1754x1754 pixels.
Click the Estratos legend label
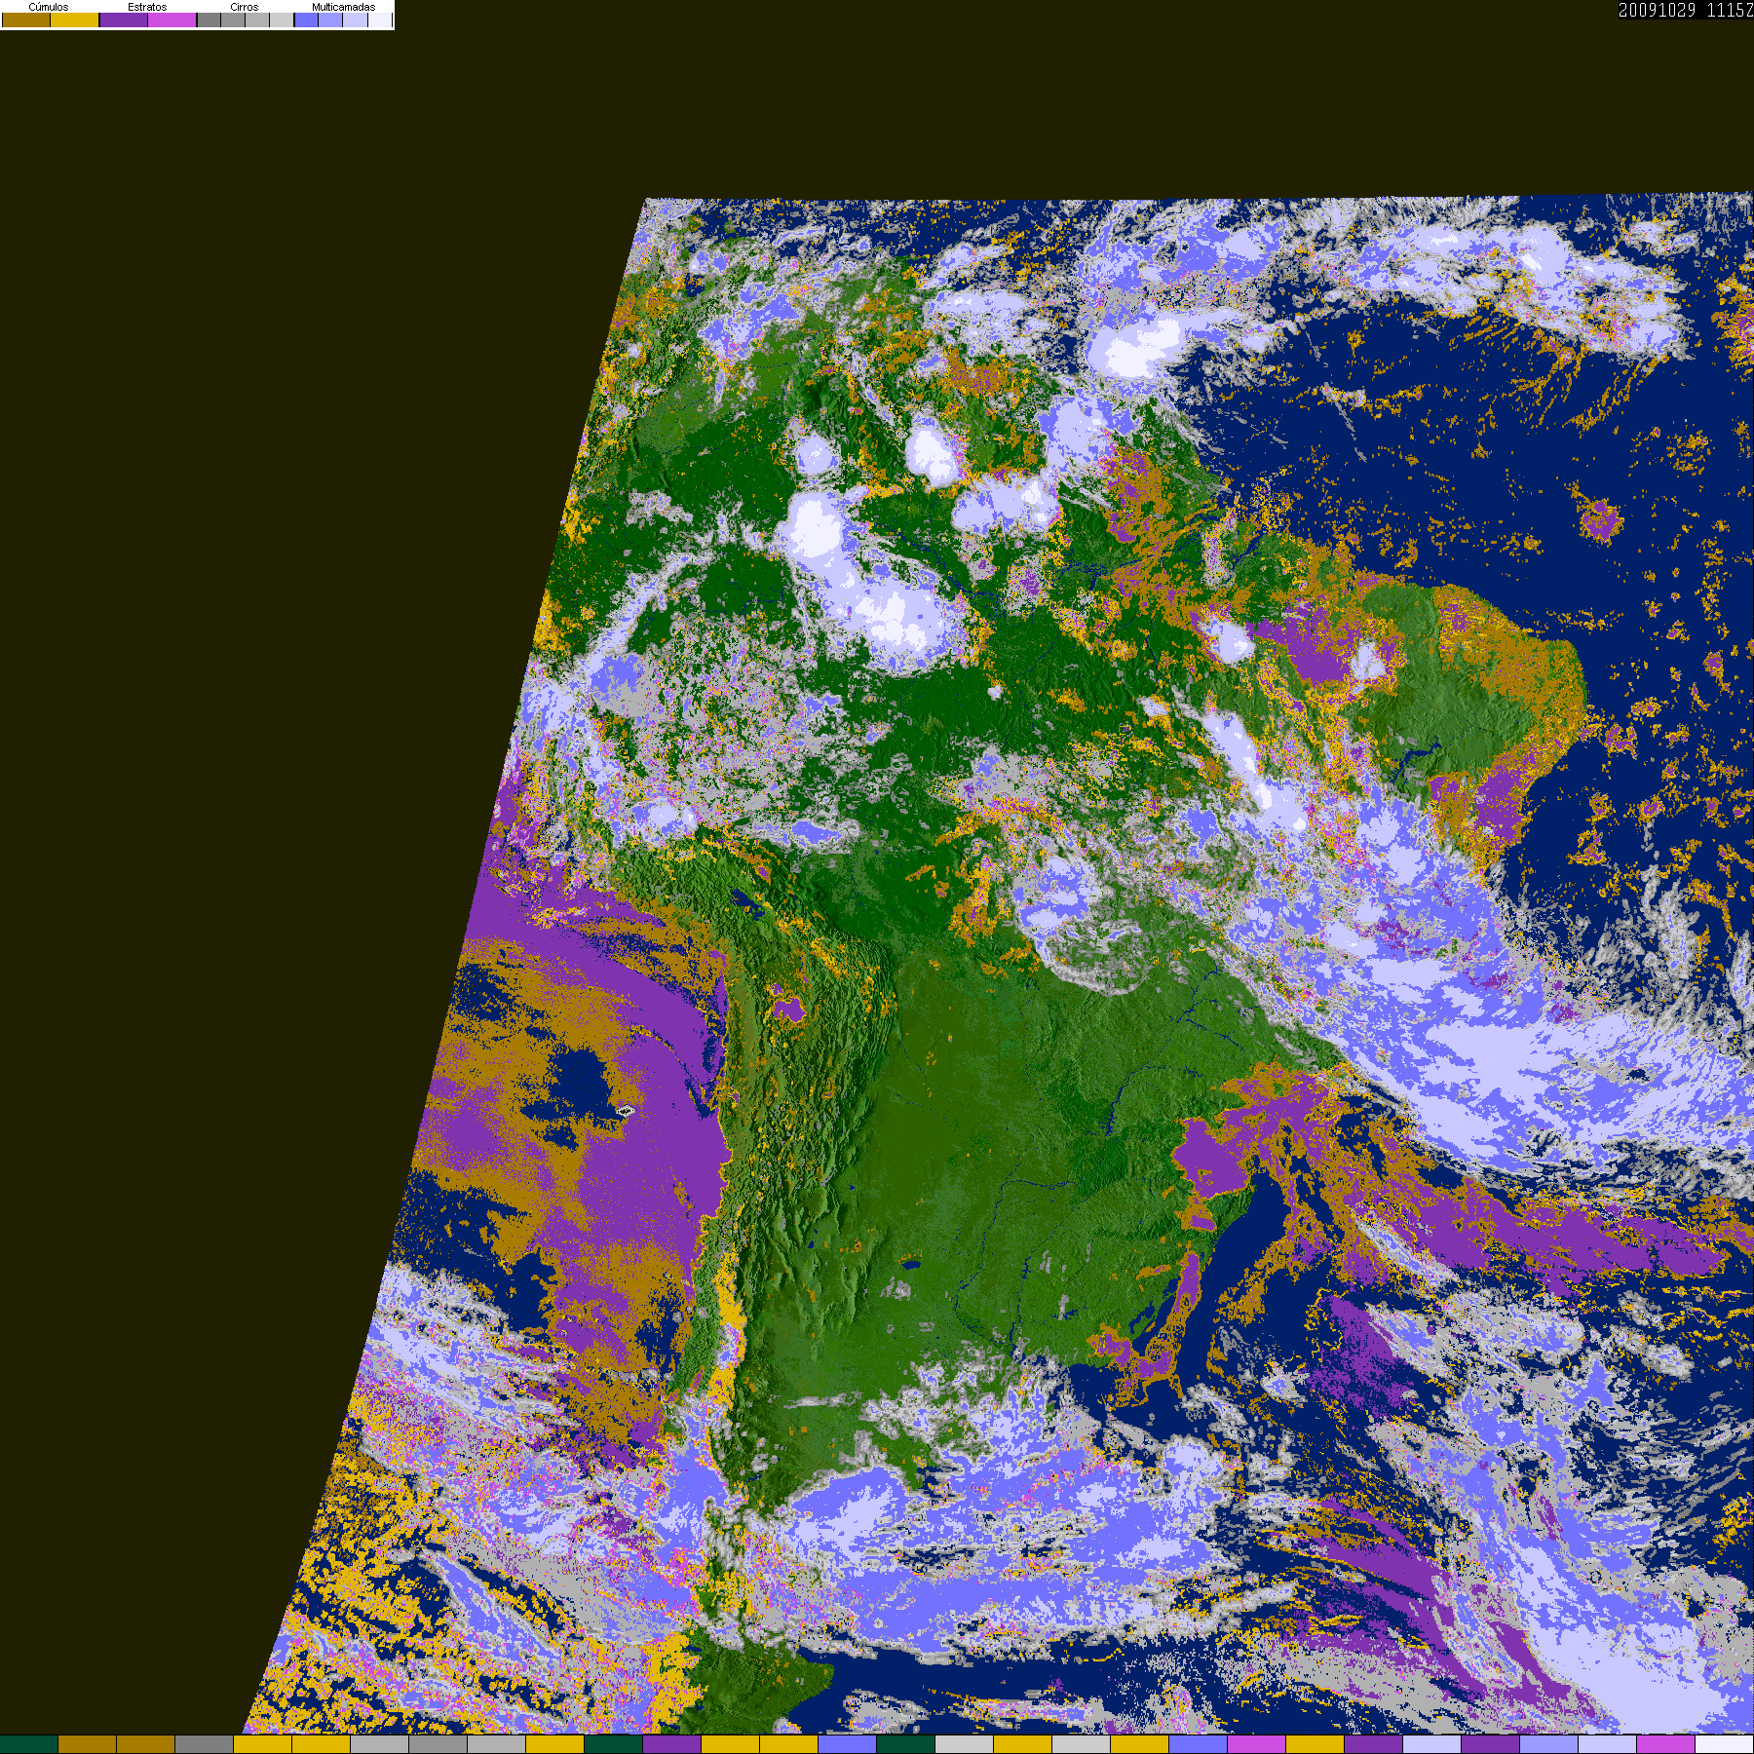pos(147,7)
